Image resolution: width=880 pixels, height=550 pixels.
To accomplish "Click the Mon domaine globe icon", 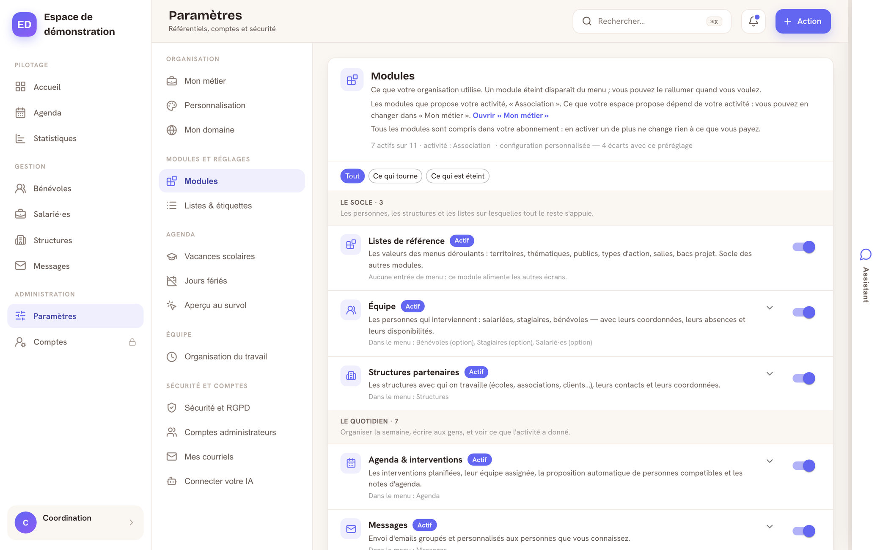I will 172,130.
